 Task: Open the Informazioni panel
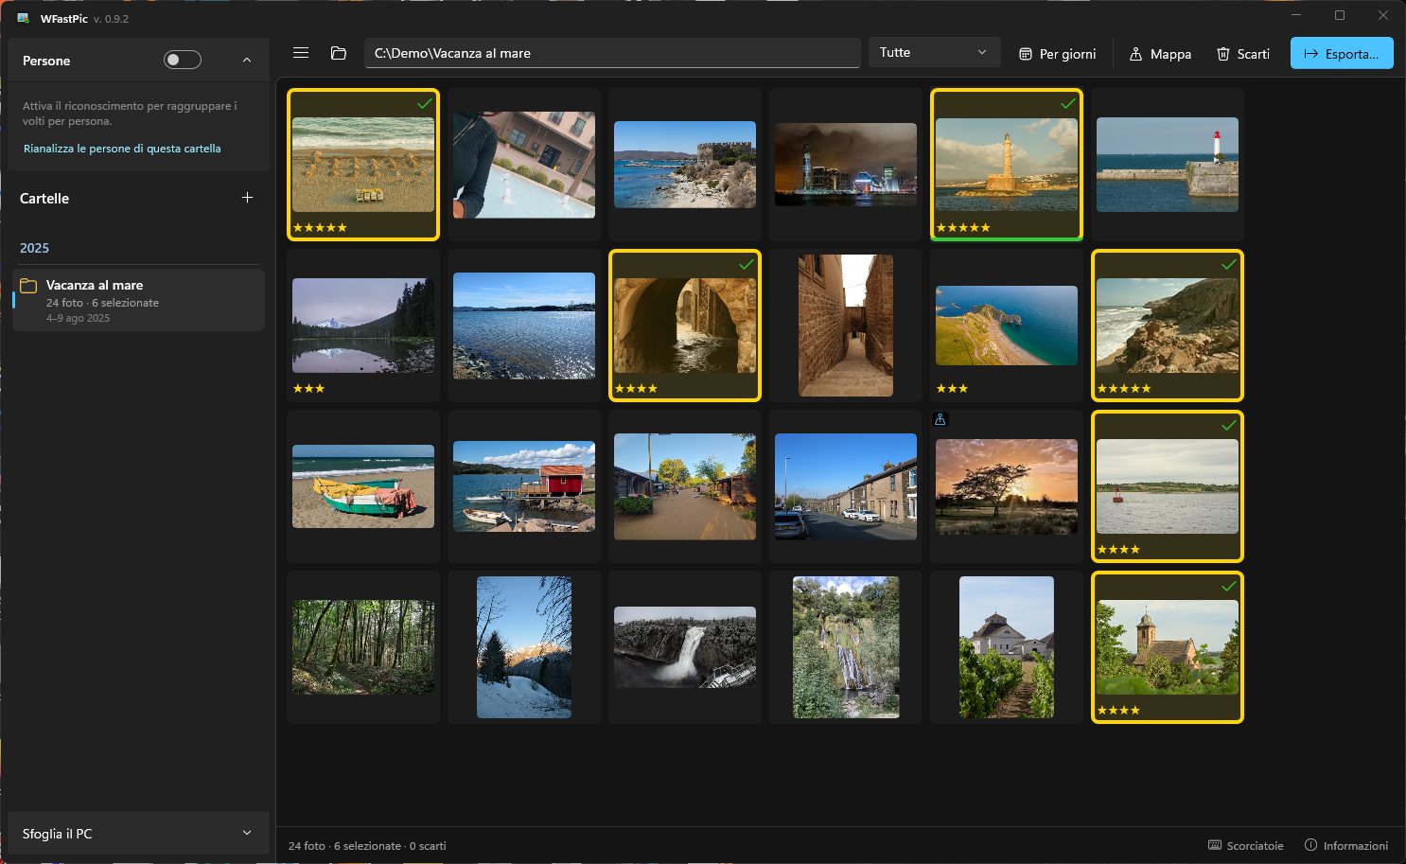(1346, 845)
